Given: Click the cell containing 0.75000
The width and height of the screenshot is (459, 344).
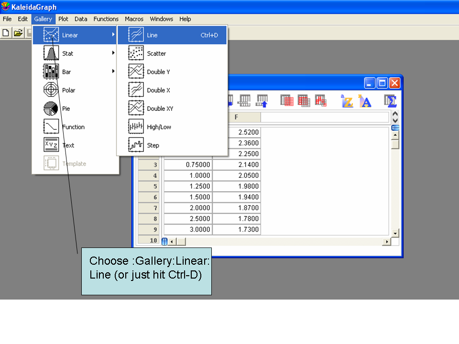Looking at the screenshot, I should click(x=188, y=165).
